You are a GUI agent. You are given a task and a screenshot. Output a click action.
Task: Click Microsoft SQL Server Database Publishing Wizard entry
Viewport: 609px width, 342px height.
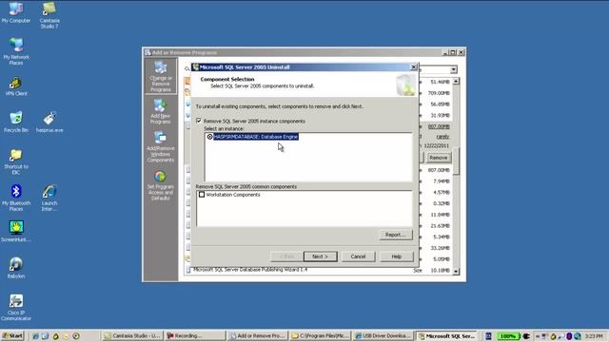(250, 270)
